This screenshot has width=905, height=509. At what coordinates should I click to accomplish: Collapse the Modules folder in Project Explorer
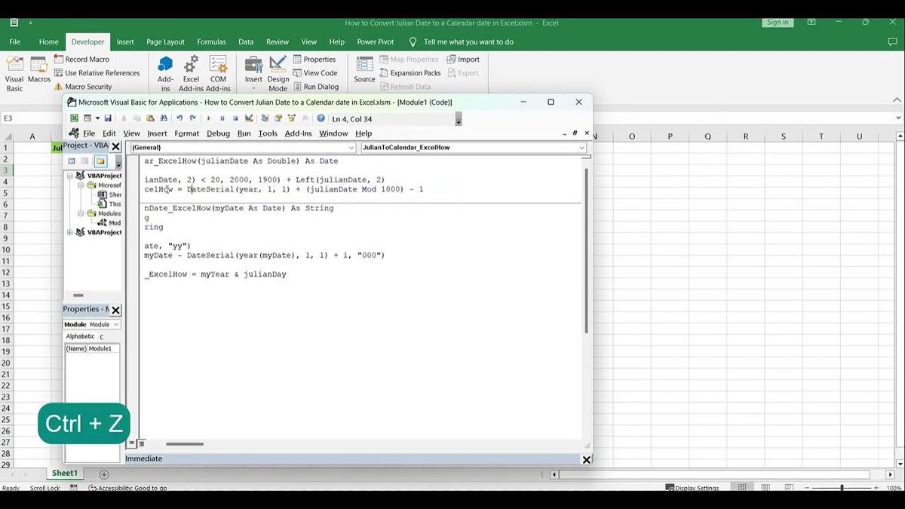click(x=81, y=213)
